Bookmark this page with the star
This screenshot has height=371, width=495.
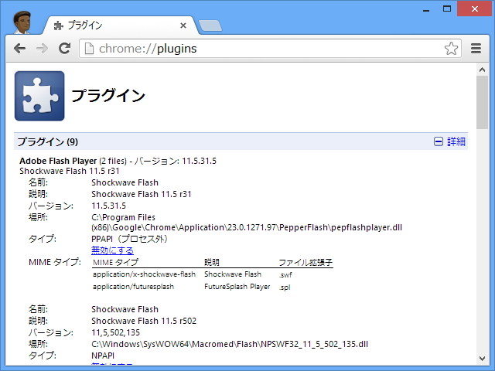[x=451, y=49]
